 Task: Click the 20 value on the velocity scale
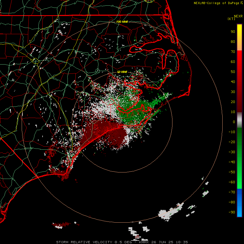[x=233, y=102]
